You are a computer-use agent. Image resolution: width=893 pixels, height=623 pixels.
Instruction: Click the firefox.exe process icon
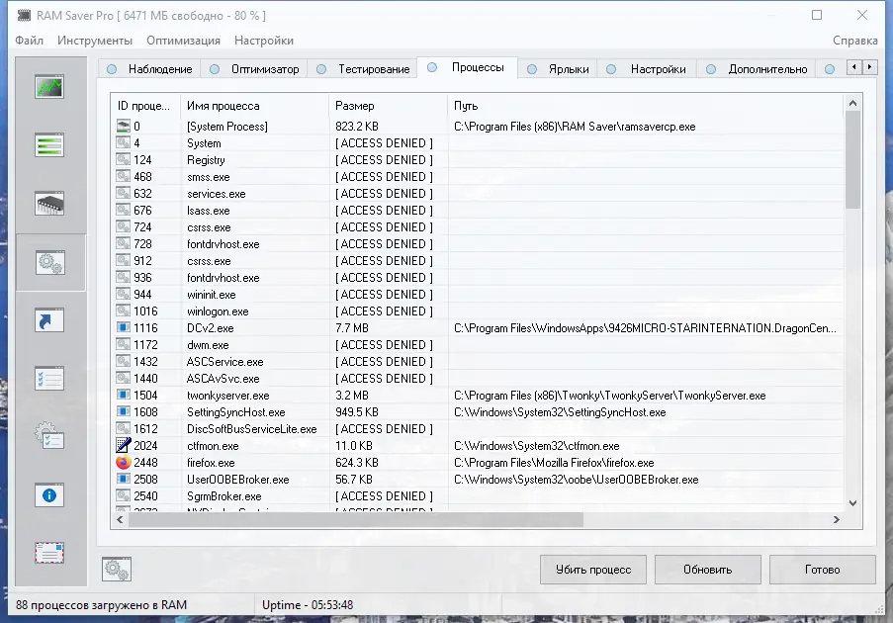pyautogui.click(x=123, y=463)
